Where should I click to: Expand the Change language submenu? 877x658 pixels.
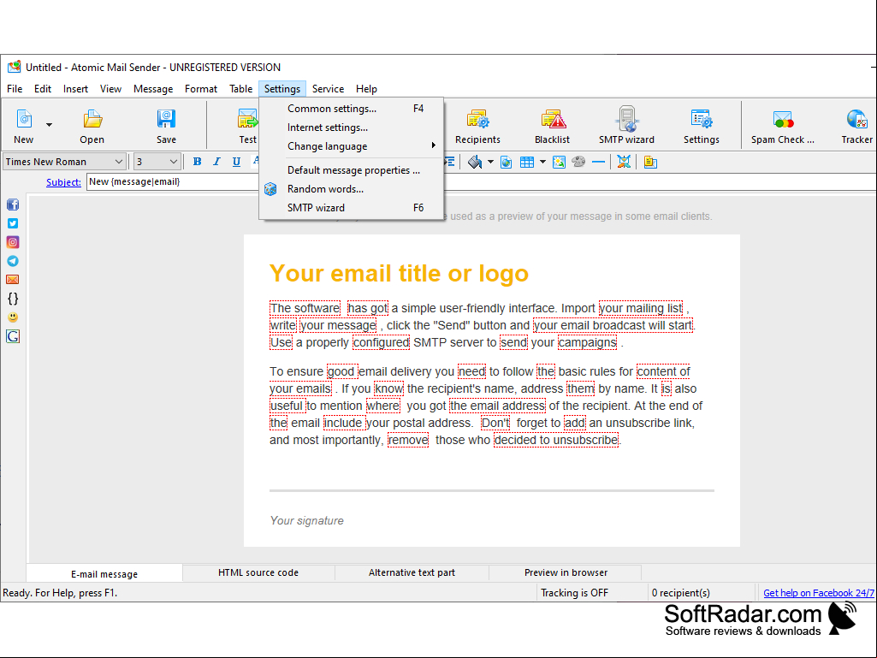[x=352, y=146]
